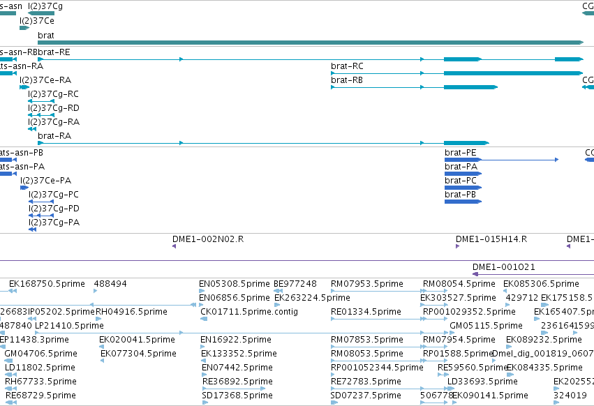The image size is (594, 406).
Task: Select EST RM08053.5prime
Action: (367, 354)
